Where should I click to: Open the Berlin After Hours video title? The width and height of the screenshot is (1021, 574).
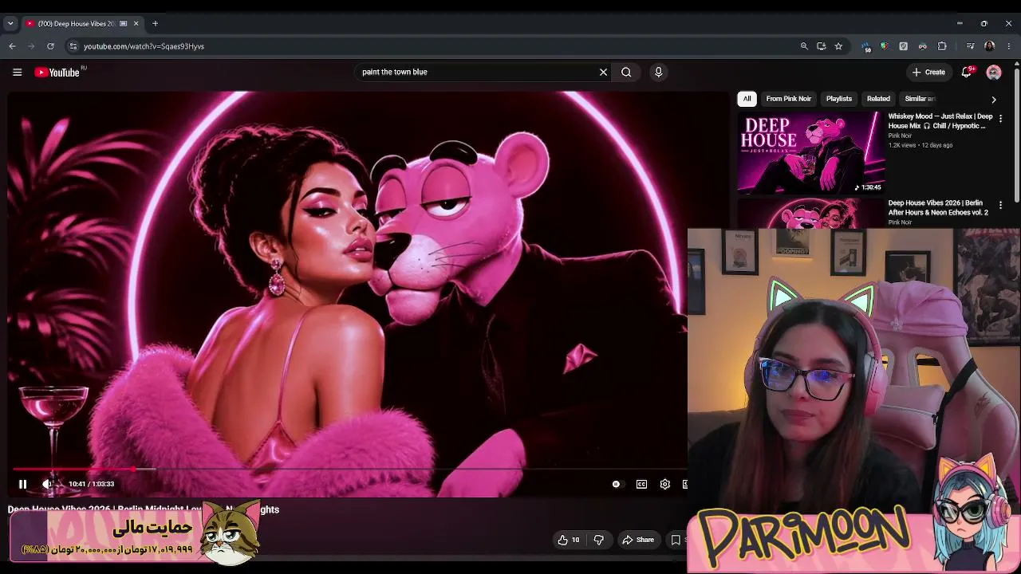[x=938, y=207]
